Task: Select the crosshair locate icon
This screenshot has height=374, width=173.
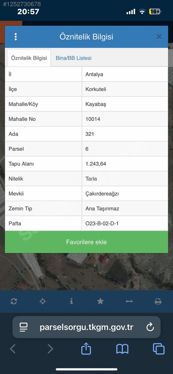Action: point(43,301)
